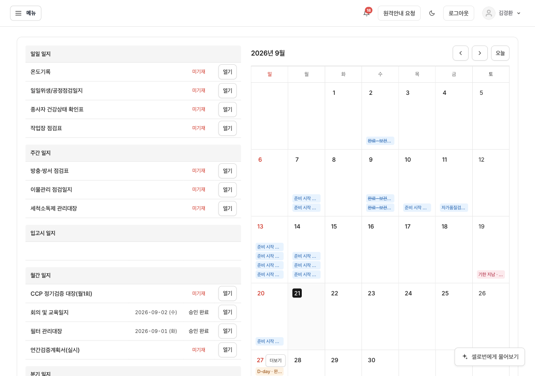Open 일일위생/공정점검일지 with its 열기 button
Image resolution: width=535 pixels, height=376 pixels.
[227, 91]
